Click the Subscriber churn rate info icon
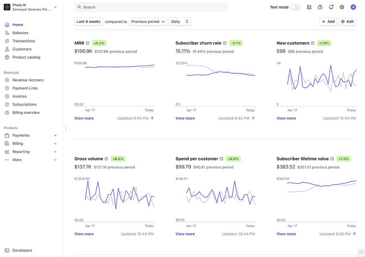This screenshot has height=257, width=365. 224,43
